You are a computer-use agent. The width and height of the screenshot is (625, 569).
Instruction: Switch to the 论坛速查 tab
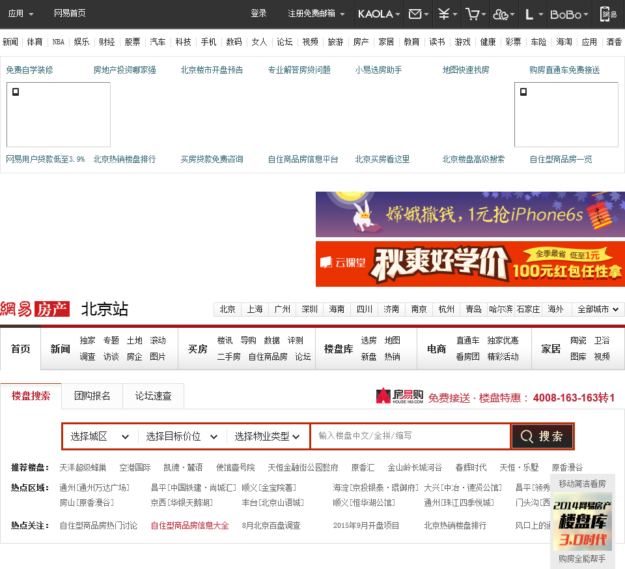coord(153,396)
